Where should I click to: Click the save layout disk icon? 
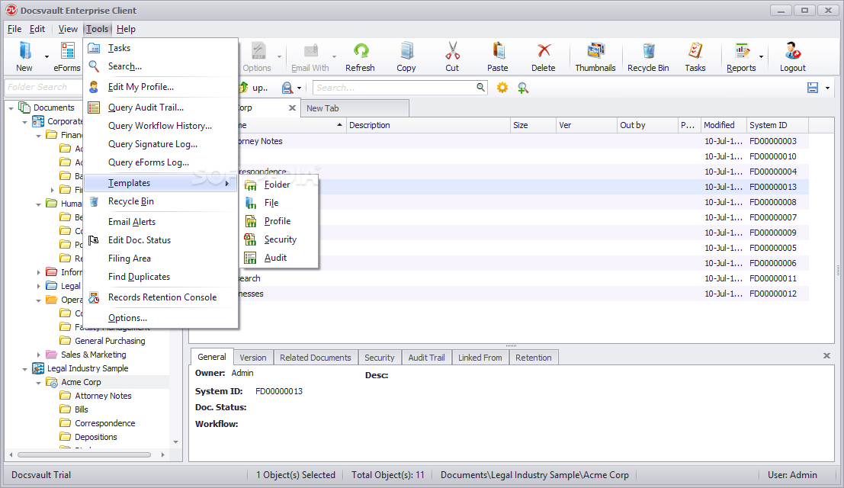(x=813, y=88)
